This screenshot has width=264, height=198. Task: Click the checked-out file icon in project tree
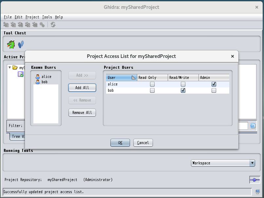(21, 74)
